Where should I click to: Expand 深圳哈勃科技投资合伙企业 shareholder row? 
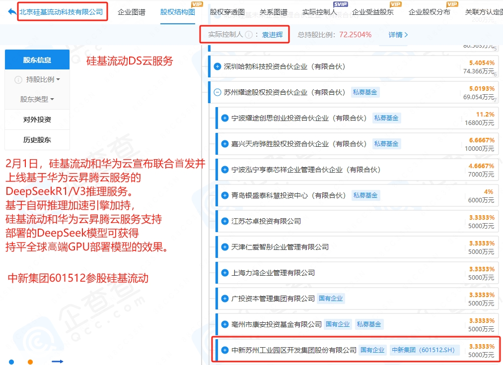(x=217, y=66)
